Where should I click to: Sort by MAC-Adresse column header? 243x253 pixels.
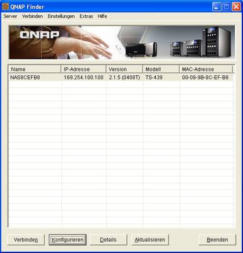(x=206, y=69)
